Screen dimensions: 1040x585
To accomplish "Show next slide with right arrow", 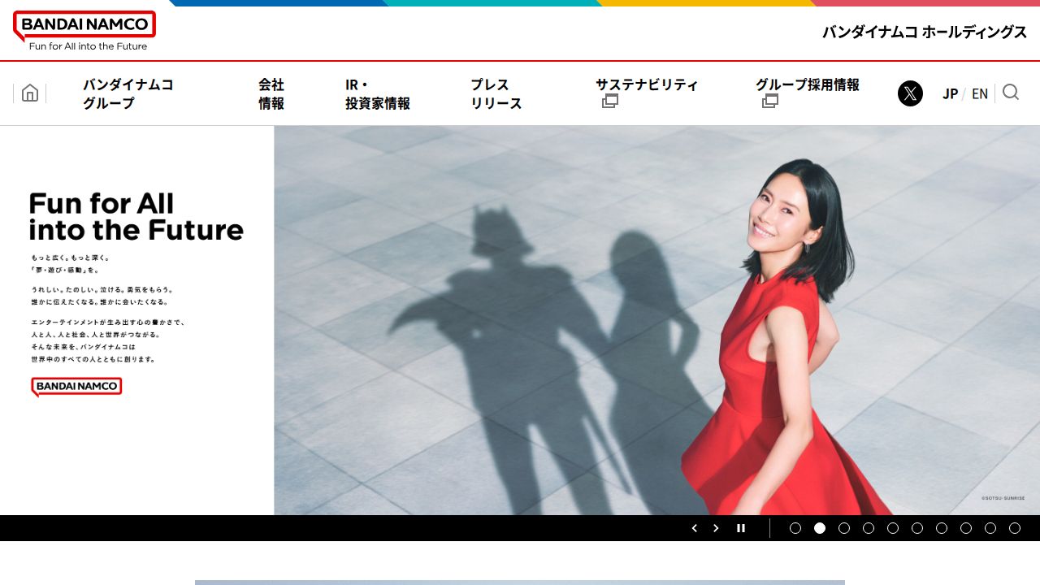I will [716, 528].
